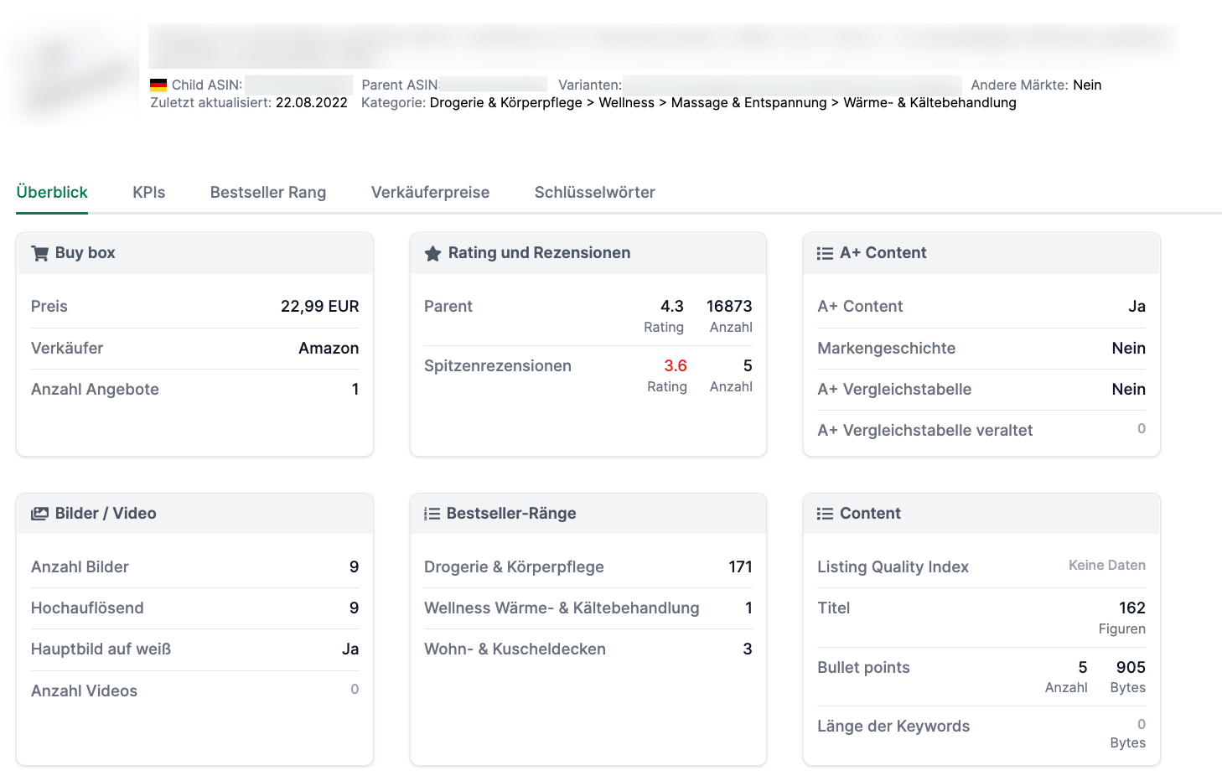This screenshot has height=781, width=1222.
Task: Click the Drogerie & Körperpflege rank 171
Action: (x=741, y=567)
